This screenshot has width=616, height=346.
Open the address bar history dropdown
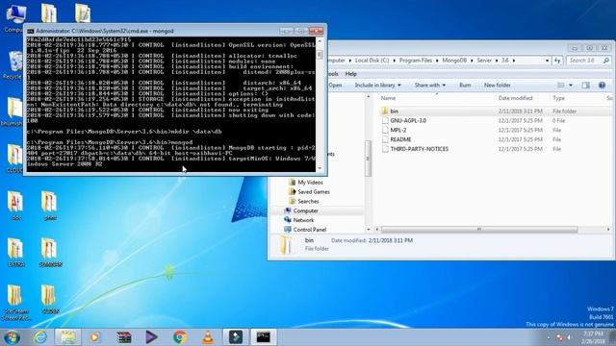[x=548, y=61]
